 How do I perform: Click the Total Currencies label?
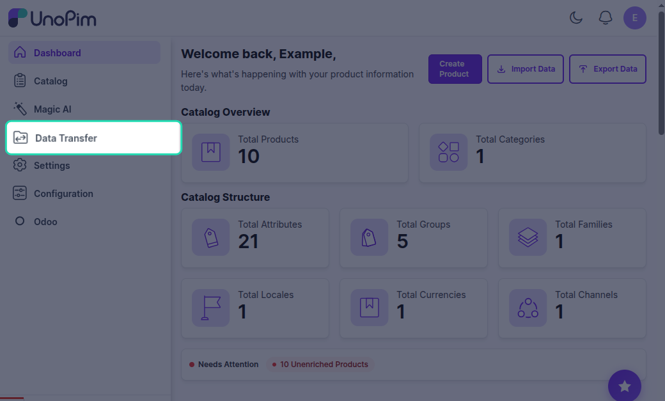431,294
